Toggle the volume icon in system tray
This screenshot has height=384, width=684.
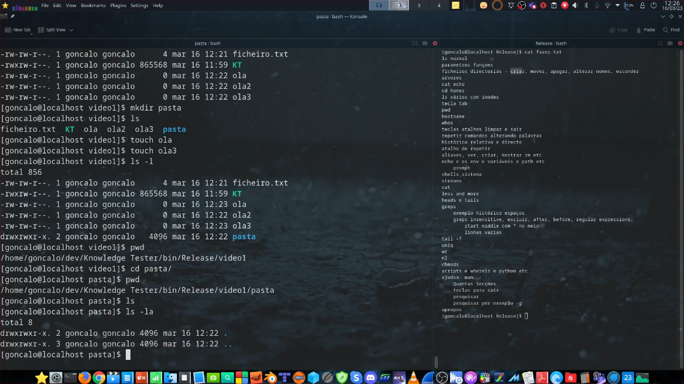pos(575,5)
